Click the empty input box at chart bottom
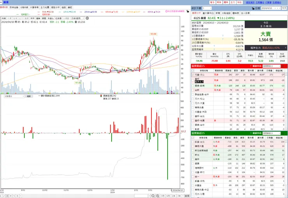The height and width of the screenshot is (198, 288). [x=141, y=196]
